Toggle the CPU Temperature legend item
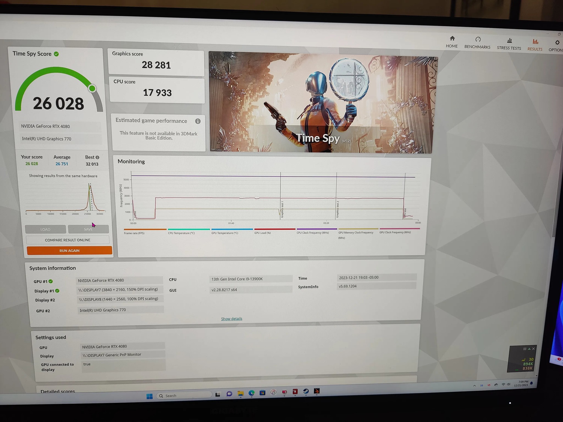 click(189, 231)
